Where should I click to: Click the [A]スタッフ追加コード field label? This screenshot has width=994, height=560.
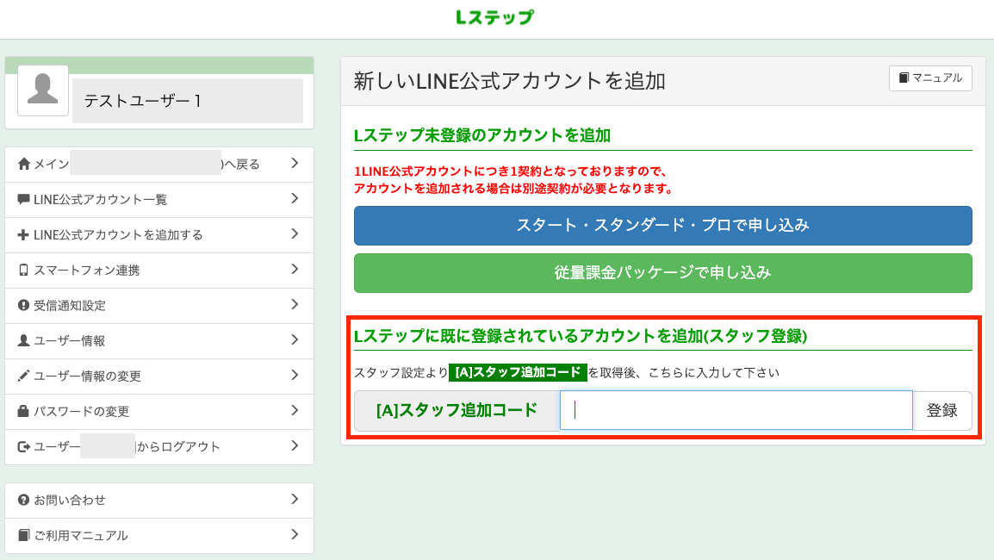click(x=457, y=410)
